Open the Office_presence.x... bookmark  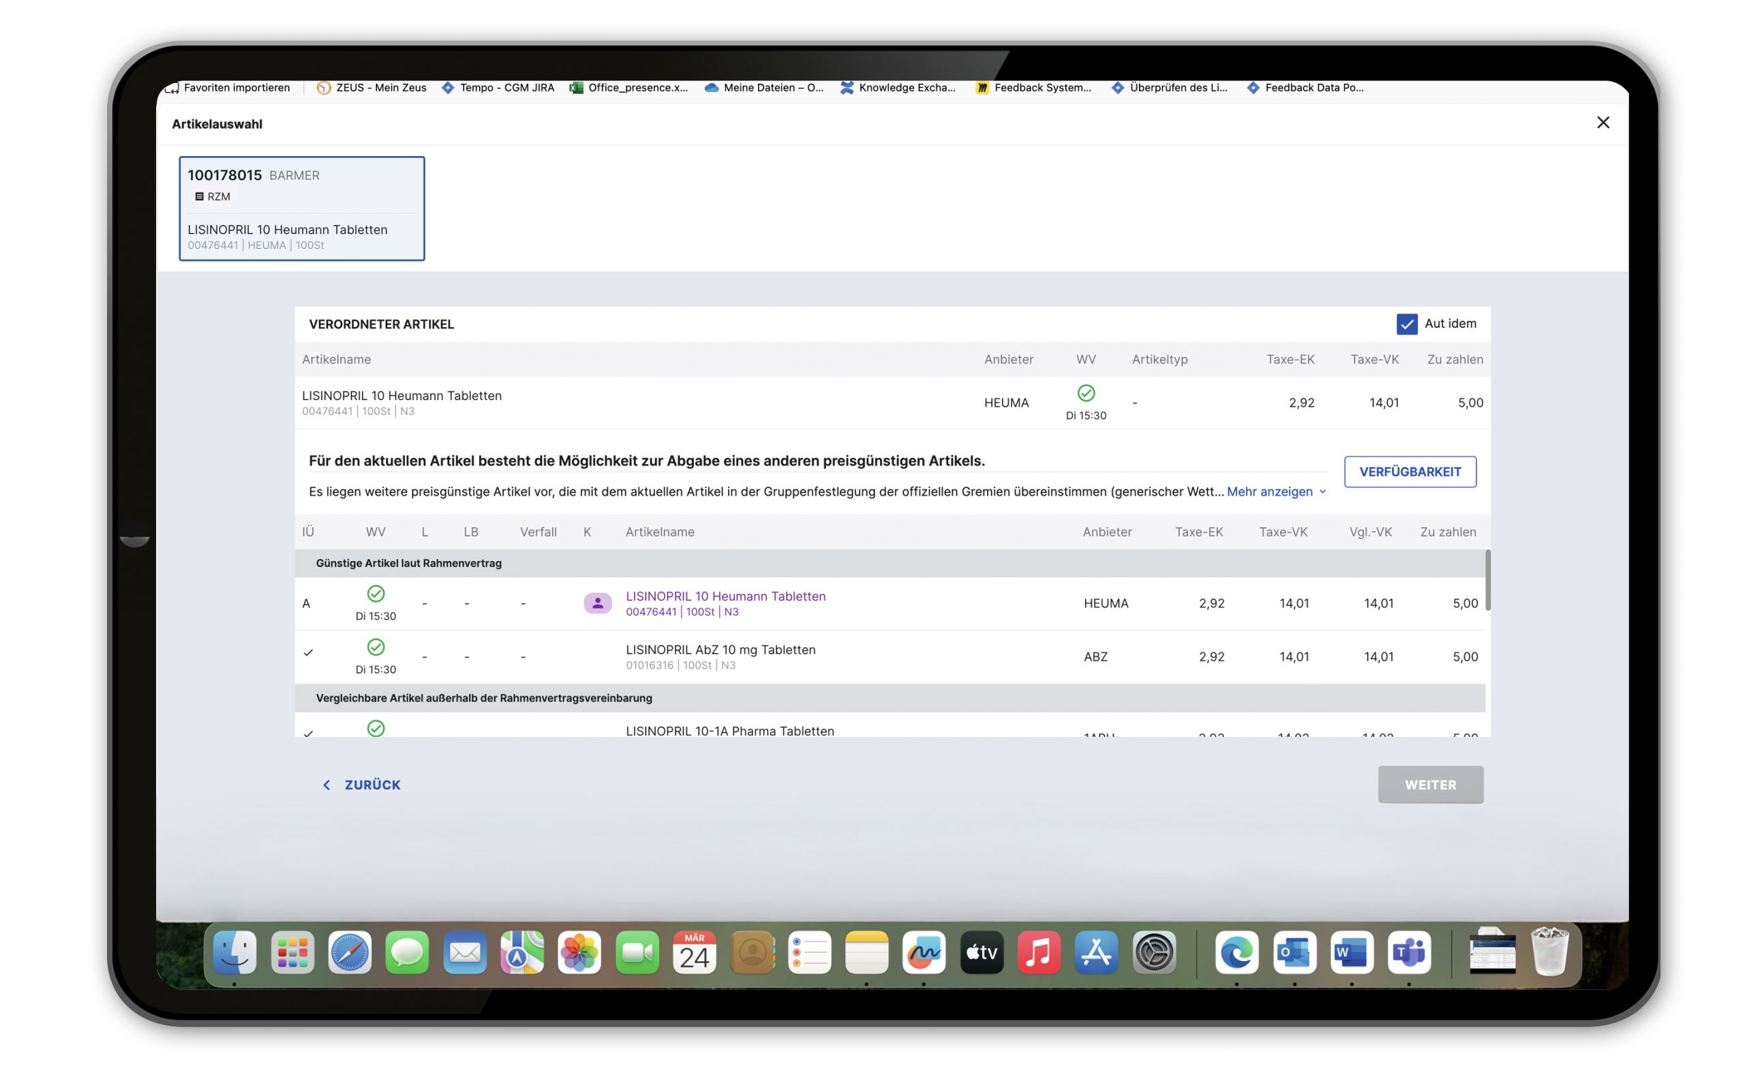(x=628, y=88)
